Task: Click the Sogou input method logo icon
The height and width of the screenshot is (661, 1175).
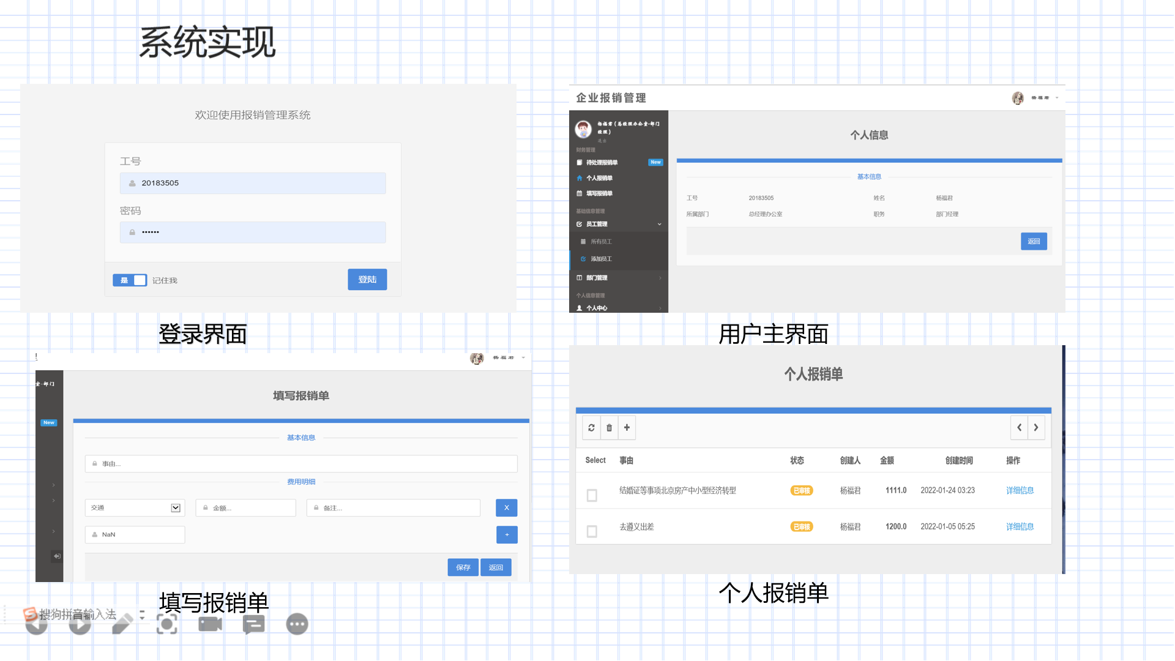Action: point(29,614)
